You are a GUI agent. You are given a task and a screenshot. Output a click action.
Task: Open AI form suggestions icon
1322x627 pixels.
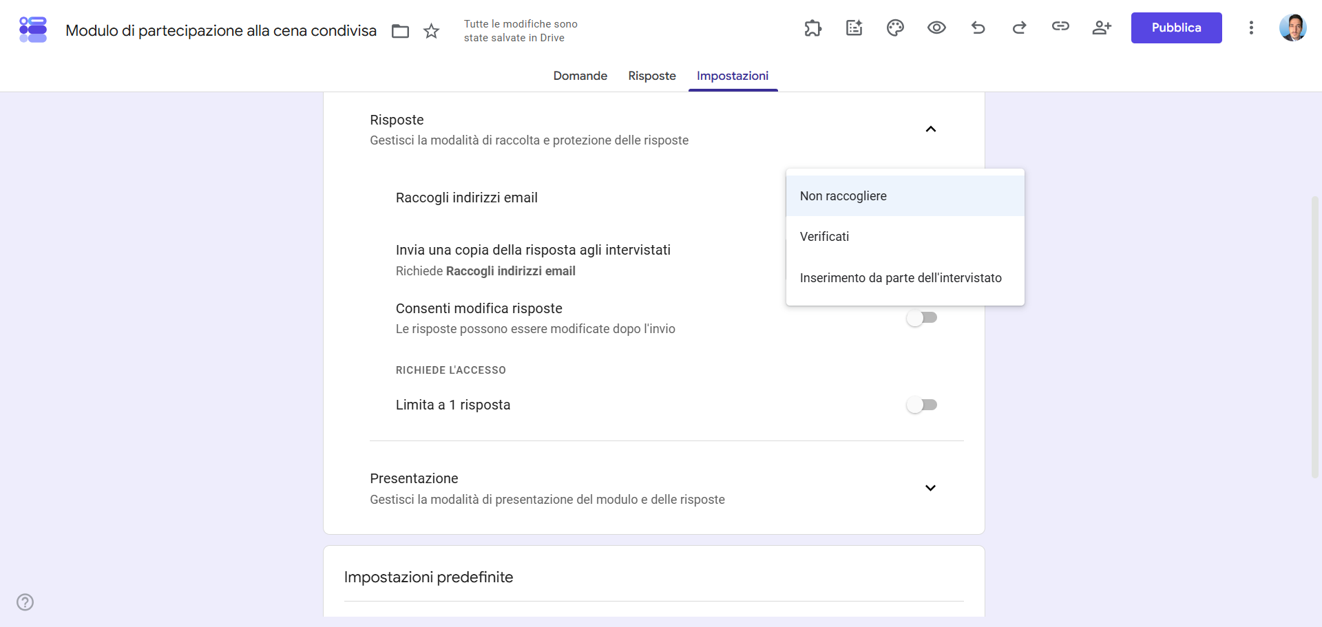854,28
